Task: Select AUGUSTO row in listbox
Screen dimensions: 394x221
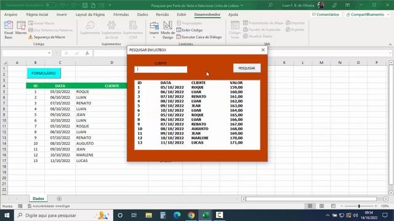Action: (197, 129)
